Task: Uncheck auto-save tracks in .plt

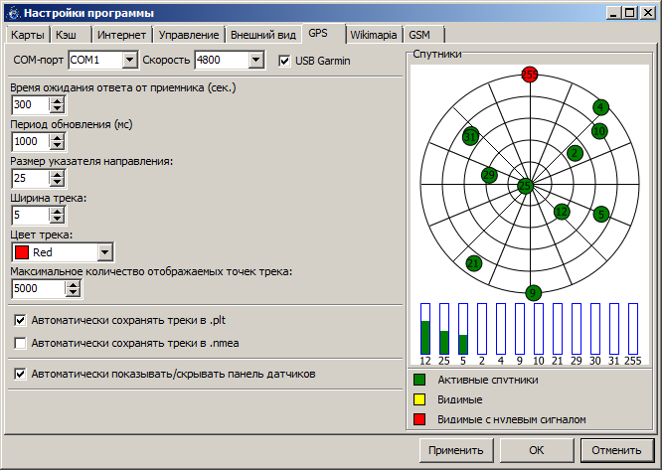Action: click(21, 321)
